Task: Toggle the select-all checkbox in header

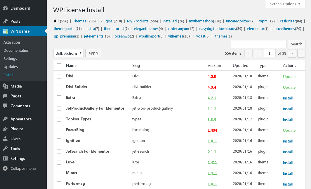Action: pos(59,65)
